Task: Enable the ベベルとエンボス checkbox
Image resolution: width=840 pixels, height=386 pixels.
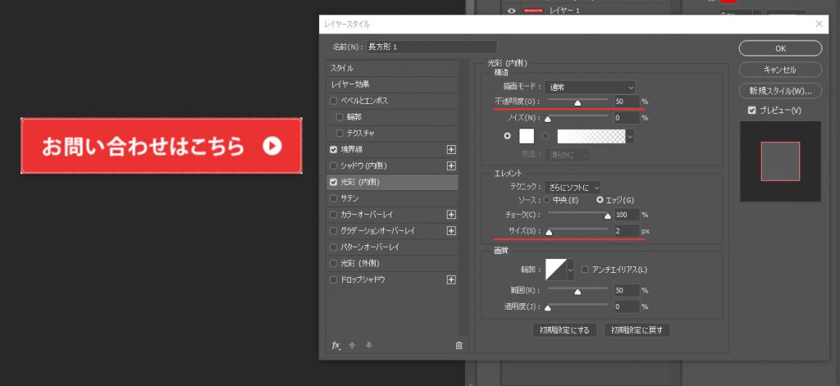Action: click(333, 101)
